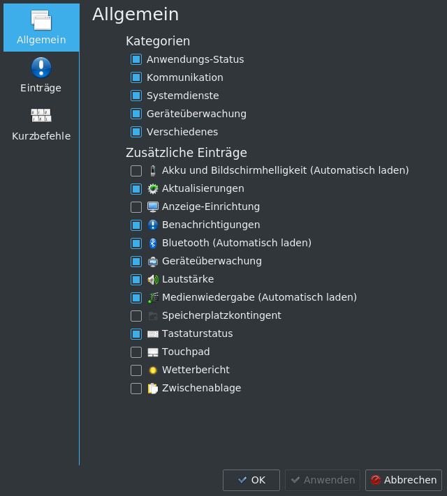This screenshot has height=496, width=447.
Task: Click the keyboard icon for Tastaturstatus
Action: click(x=153, y=334)
